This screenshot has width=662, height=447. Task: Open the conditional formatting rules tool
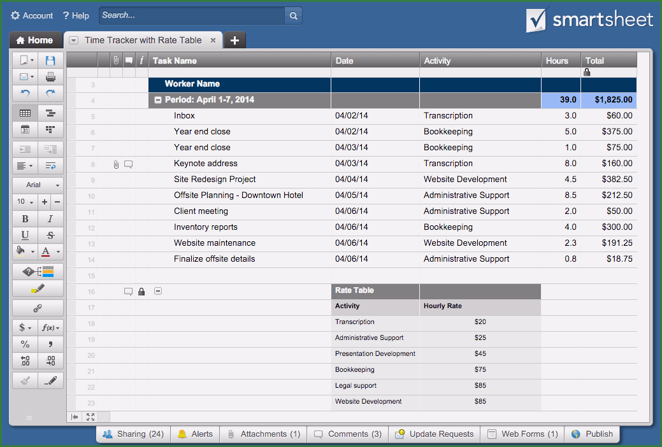(x=38, y=272)
